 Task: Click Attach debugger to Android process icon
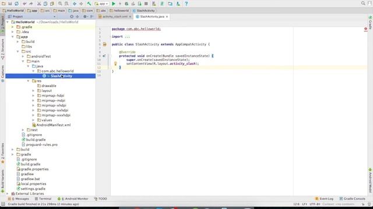tap(140, 3)
